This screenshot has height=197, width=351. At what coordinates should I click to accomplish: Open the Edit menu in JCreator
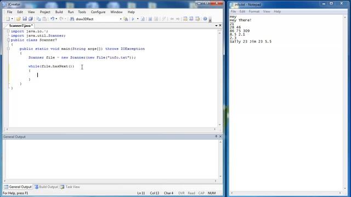tap(20, 12)
